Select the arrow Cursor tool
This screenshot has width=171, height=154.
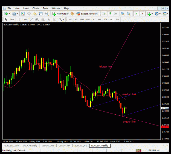[6, 19]
